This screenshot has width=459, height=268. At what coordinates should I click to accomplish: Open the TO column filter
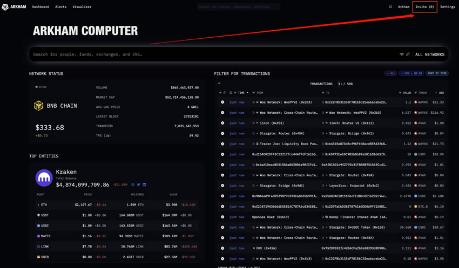pos(323,93)
